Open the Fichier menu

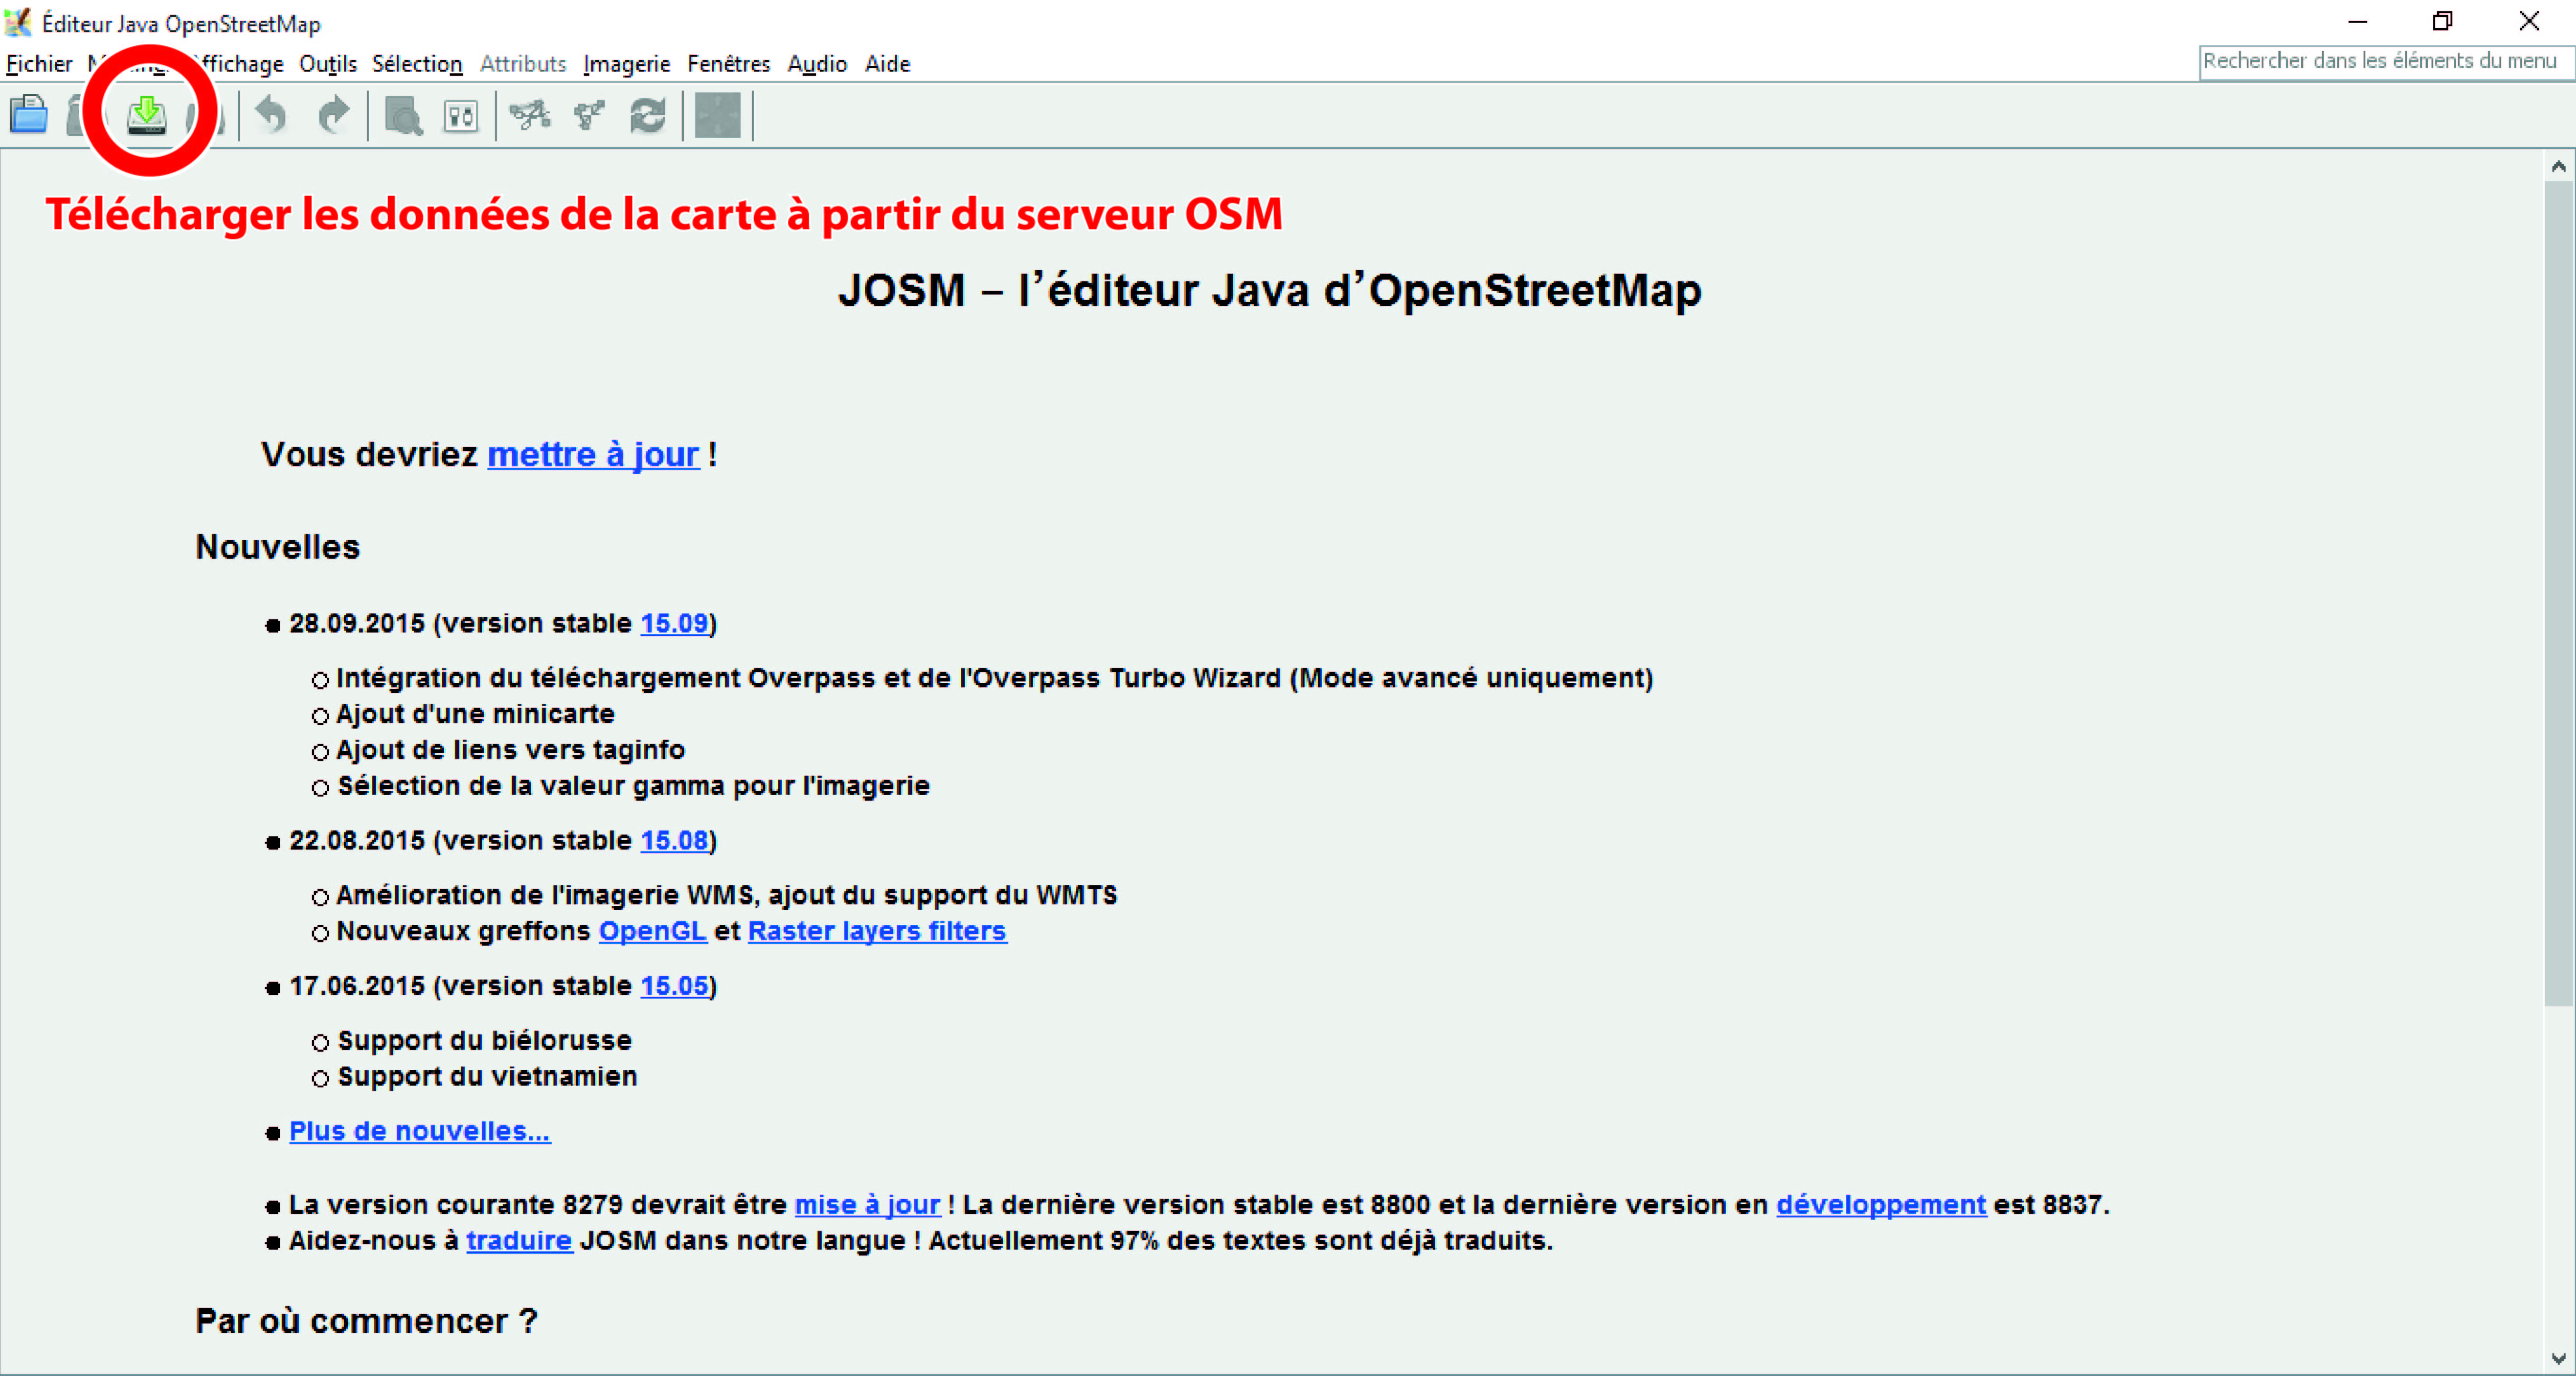point(39,64)
